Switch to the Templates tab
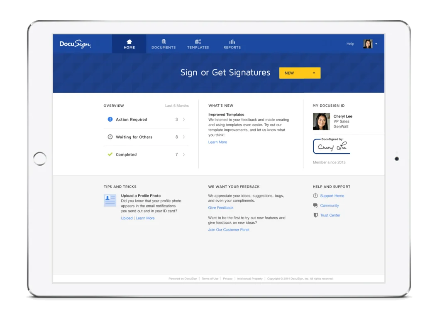The height and width of the screenshot is (320, 425). click(x=198, y=44)
